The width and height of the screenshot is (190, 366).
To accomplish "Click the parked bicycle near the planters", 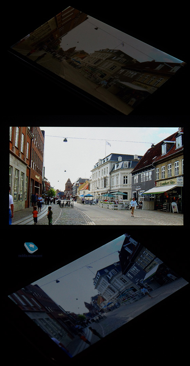I will tap(126, 206).
